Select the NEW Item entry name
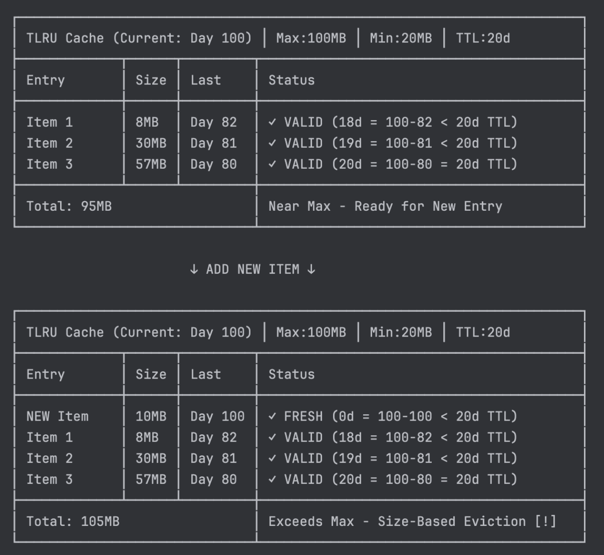 pos(57,416)
